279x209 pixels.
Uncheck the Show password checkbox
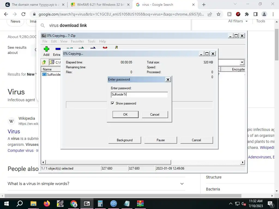tap(113, 103)
